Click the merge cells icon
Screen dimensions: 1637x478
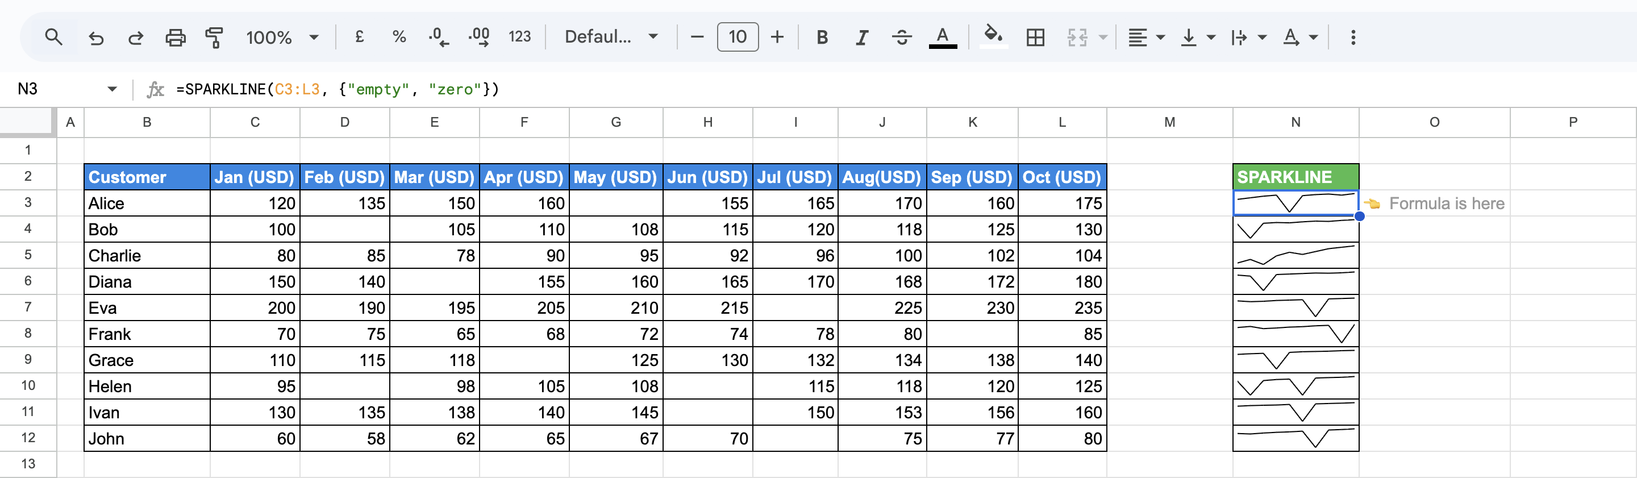pos(1077,38)
